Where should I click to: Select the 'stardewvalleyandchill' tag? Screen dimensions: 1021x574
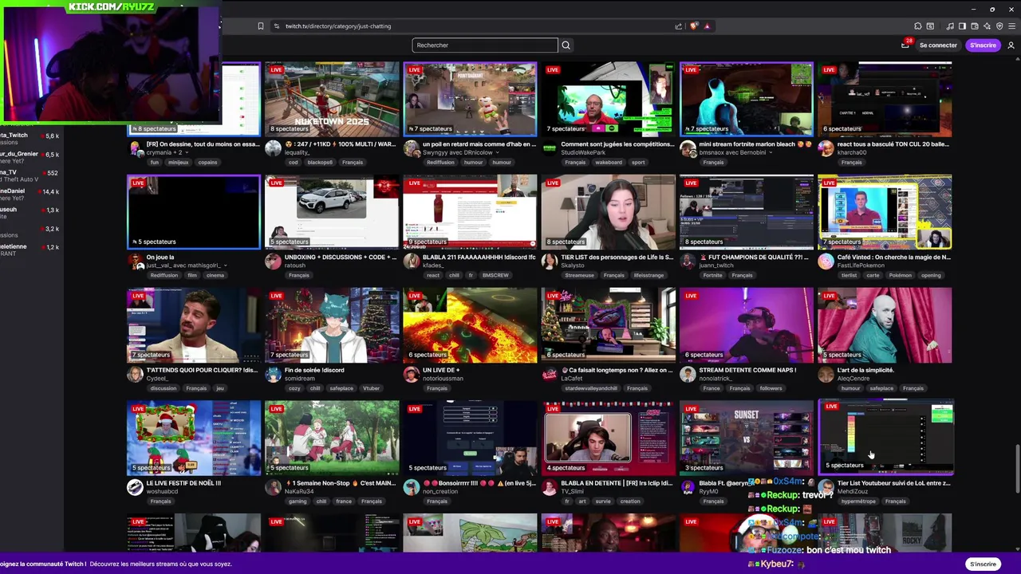(591, 388)
